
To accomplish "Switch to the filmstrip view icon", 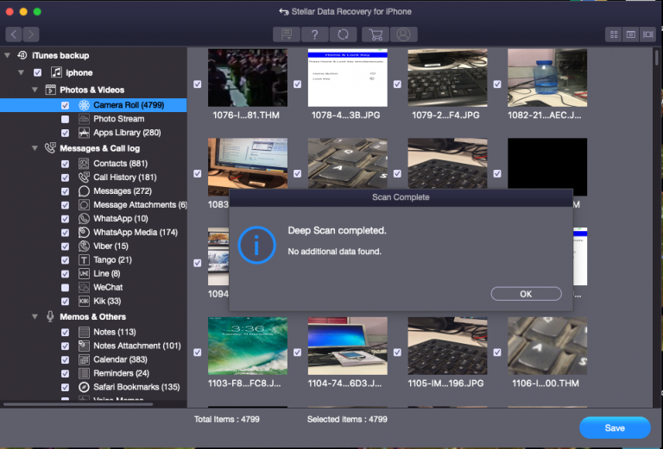I will [647, 34].
